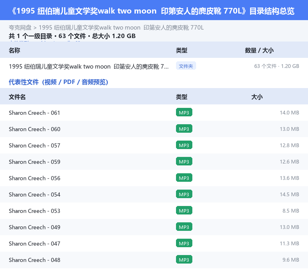This screenshot has width=308, height=278.
Task: Click MP3 badge in Sharon Creech - 048 row
Action: (184, 259)
